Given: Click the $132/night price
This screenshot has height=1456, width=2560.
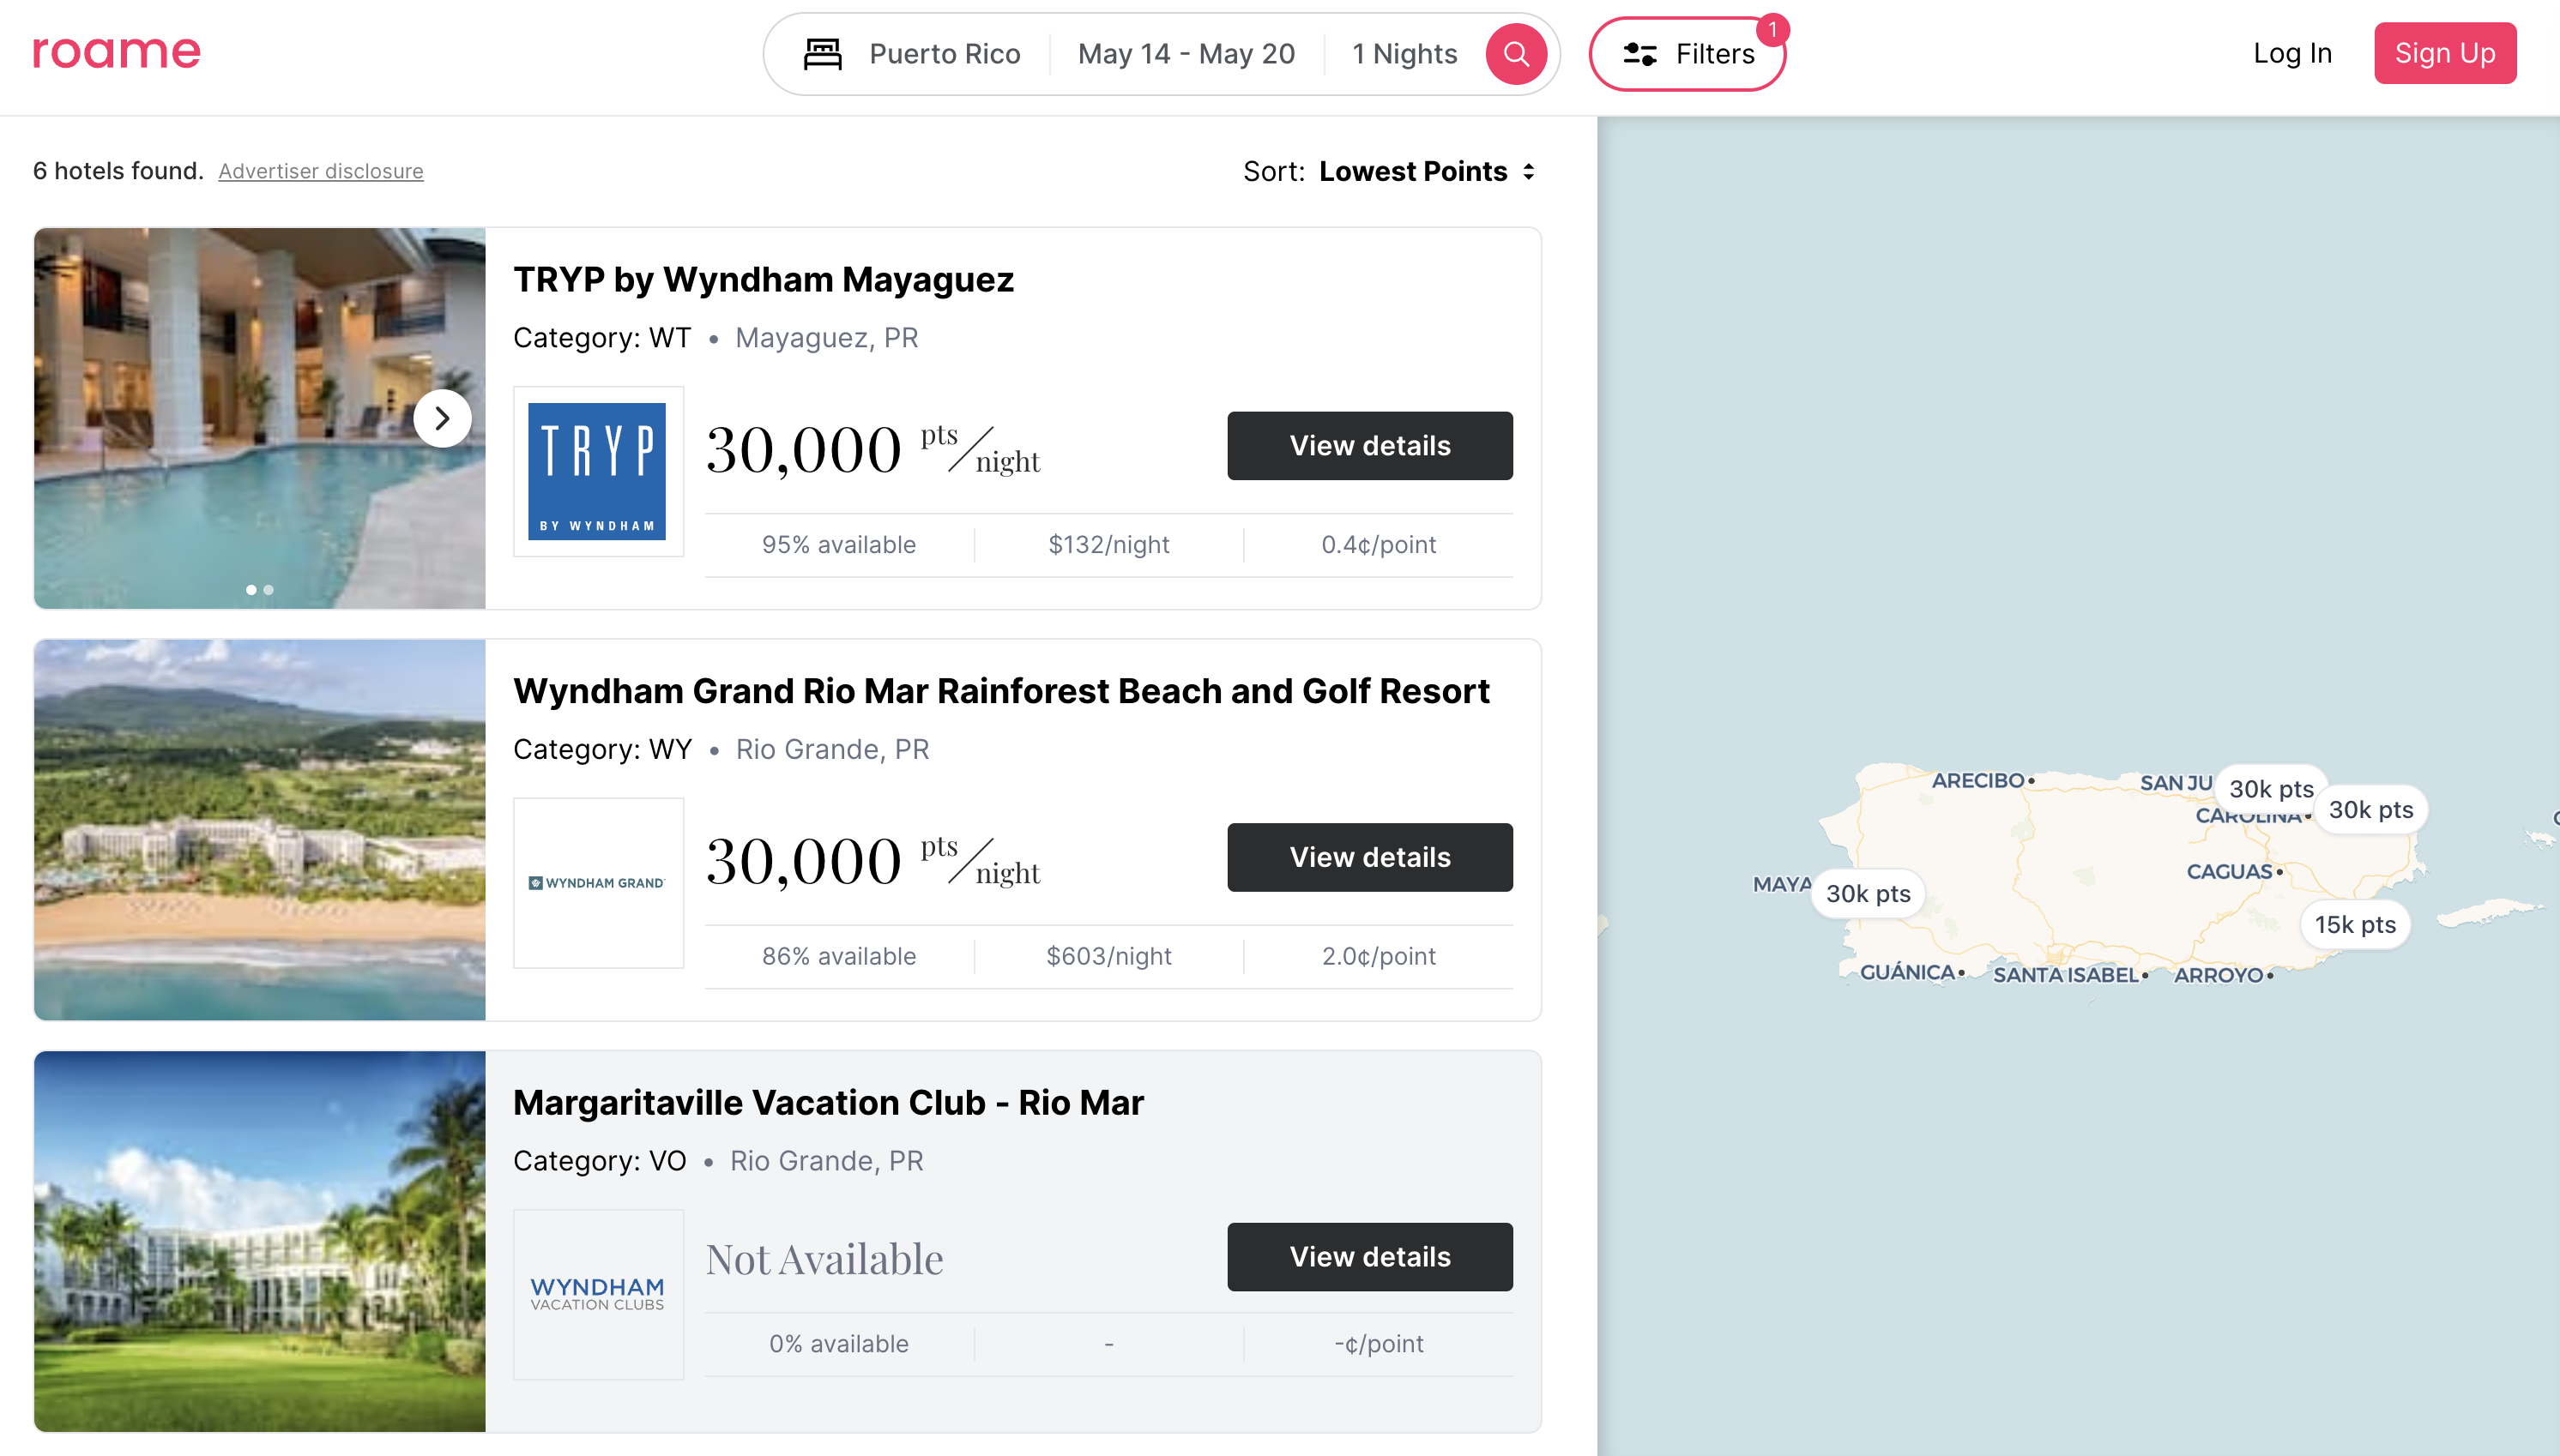Looking at the screenshot, I should [x=1108, y=545].
